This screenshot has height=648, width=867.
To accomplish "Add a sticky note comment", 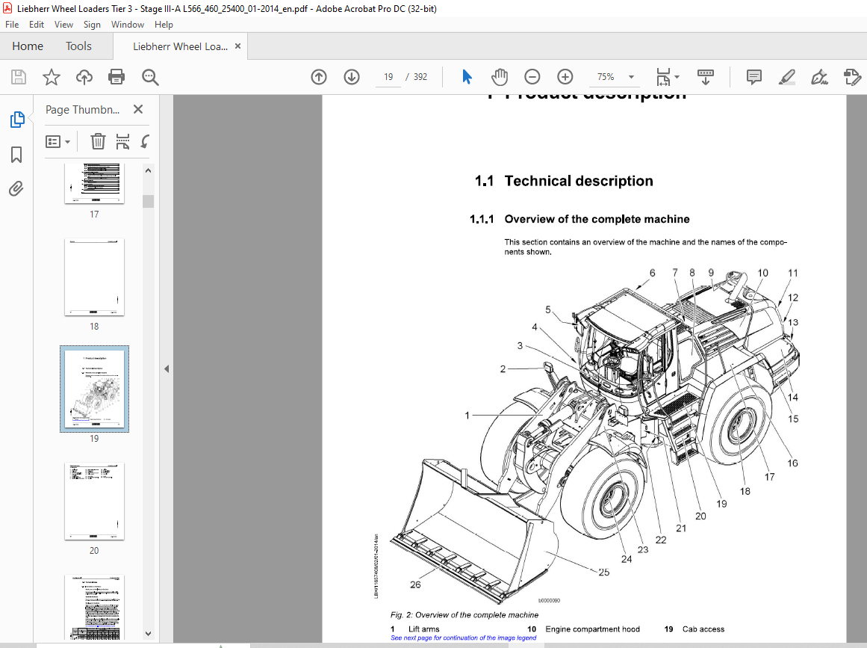I will click(x=753, y=77).
